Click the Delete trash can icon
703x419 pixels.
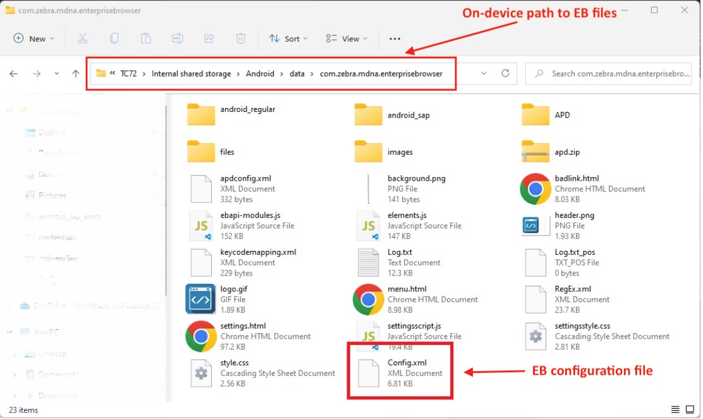(241, 39)
